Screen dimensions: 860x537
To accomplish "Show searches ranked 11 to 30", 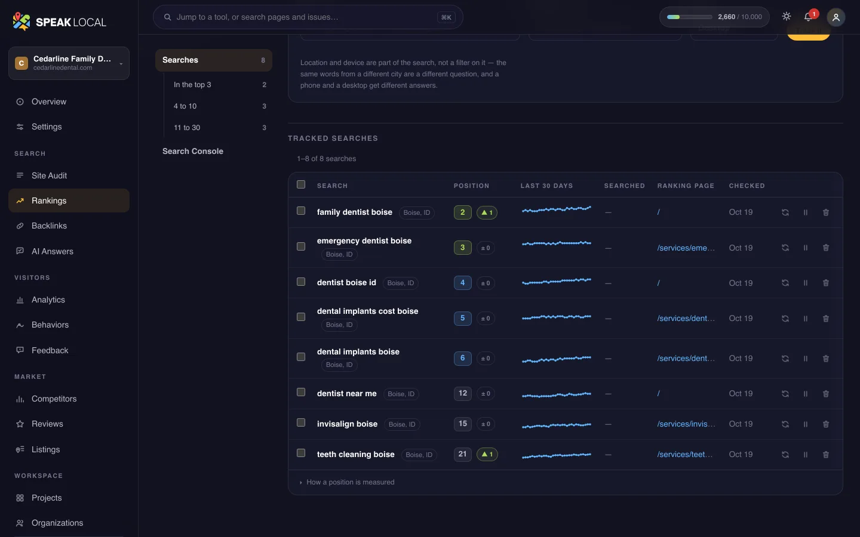I will click(x=219, y=128).
